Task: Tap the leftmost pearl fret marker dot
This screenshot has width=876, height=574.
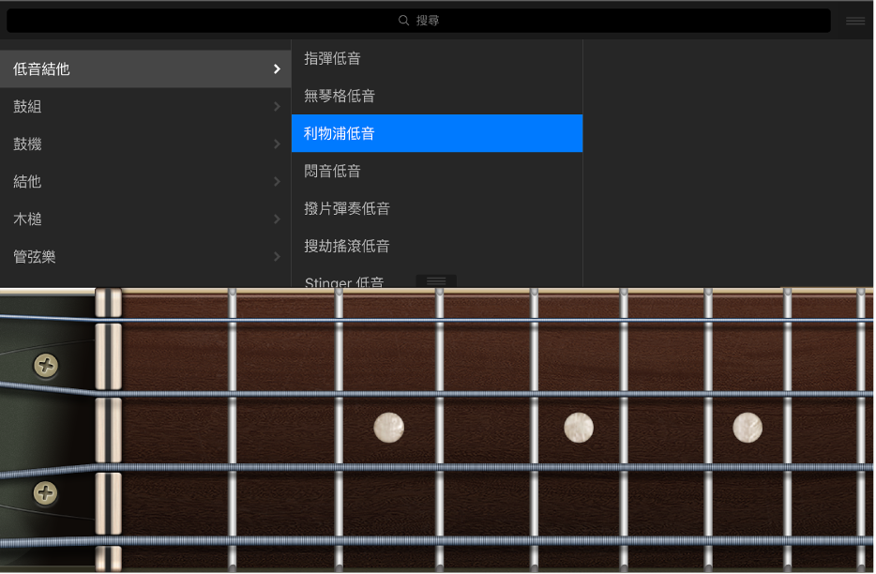Action: click(x=388, y=427)
